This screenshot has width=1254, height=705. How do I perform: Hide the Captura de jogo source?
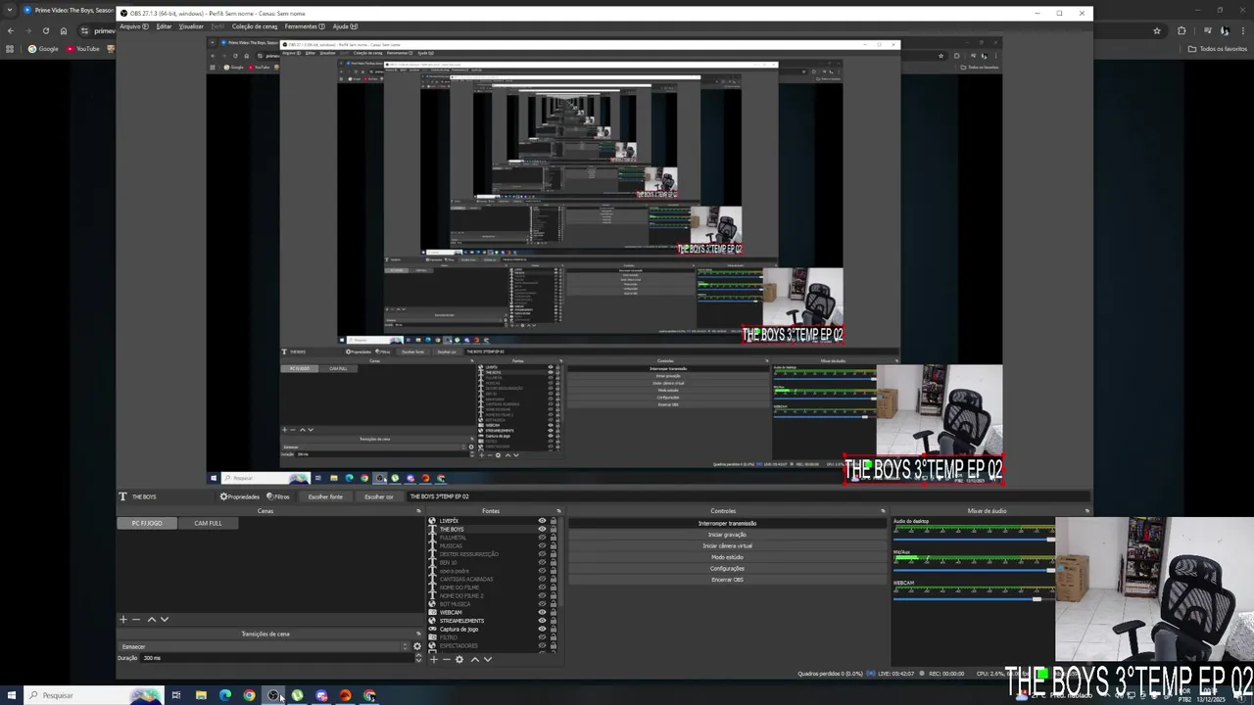point(542,629)
